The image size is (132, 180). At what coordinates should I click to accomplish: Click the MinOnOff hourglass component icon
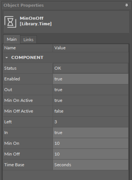(10, 22)
